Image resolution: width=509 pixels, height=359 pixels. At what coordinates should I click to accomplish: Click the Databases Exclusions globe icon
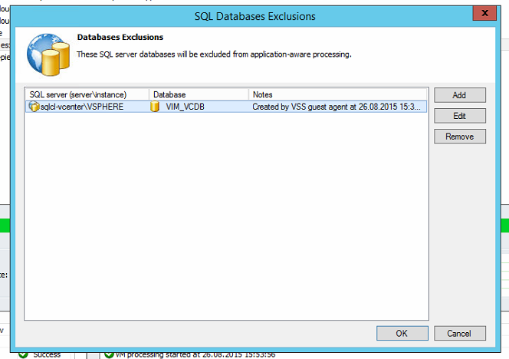48,54
